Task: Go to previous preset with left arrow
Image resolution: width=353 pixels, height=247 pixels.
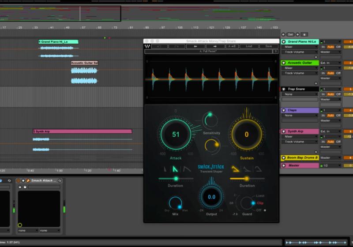Action: tap(195, 46)
